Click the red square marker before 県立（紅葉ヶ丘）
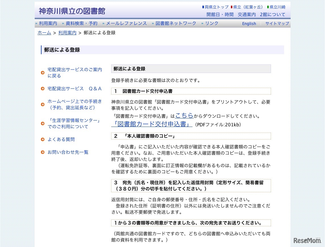The image size is (325, 247). (x=232, y=7)
